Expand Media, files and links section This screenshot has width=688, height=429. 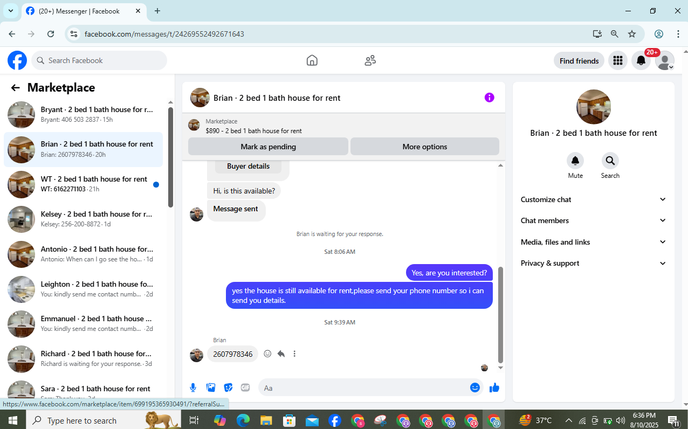click(x=593, y=242)
